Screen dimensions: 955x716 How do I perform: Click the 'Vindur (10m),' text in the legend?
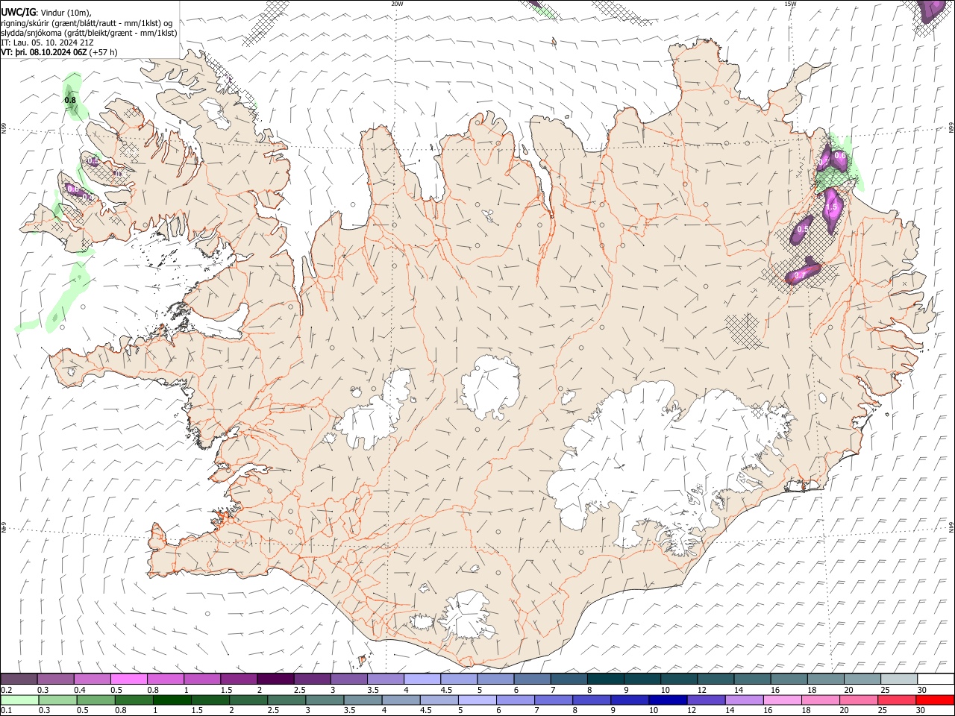pyautogui.click(x=65, y=13)
